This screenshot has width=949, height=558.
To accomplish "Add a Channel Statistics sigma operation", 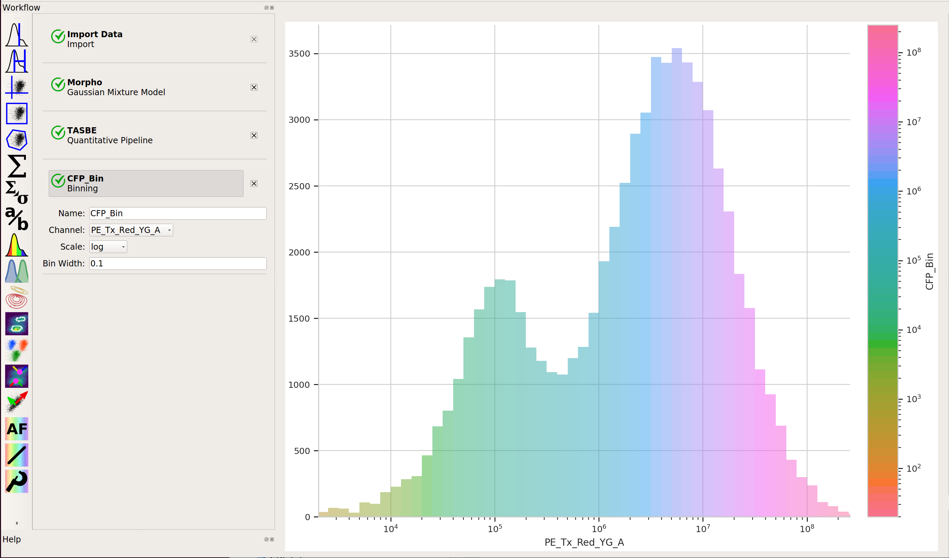I will (17, 166).
